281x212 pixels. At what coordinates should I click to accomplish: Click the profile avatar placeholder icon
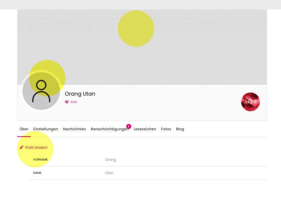[x=41, y=91]
